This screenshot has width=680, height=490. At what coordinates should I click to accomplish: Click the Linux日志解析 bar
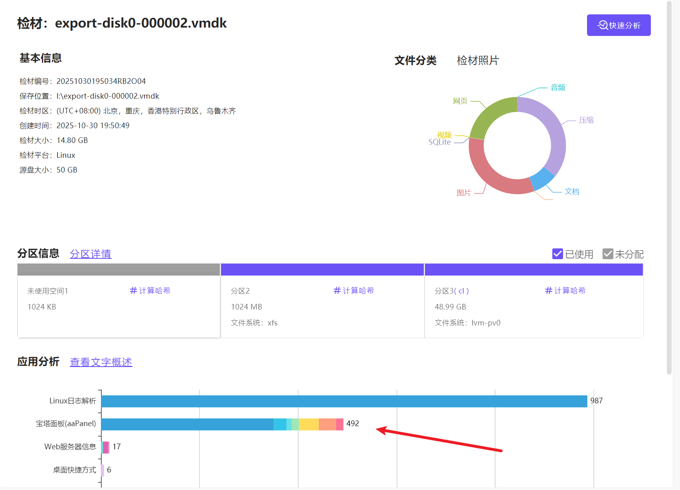point(344,401)
